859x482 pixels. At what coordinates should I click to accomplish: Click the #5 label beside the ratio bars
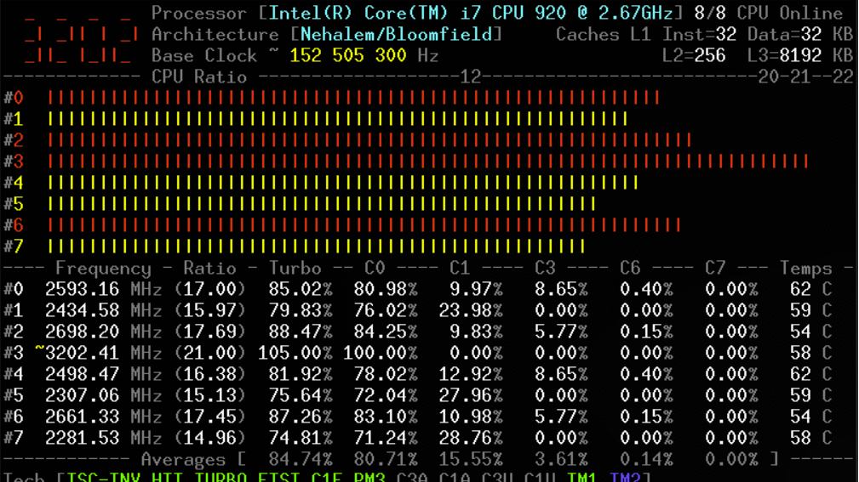[x=14, y=204]
